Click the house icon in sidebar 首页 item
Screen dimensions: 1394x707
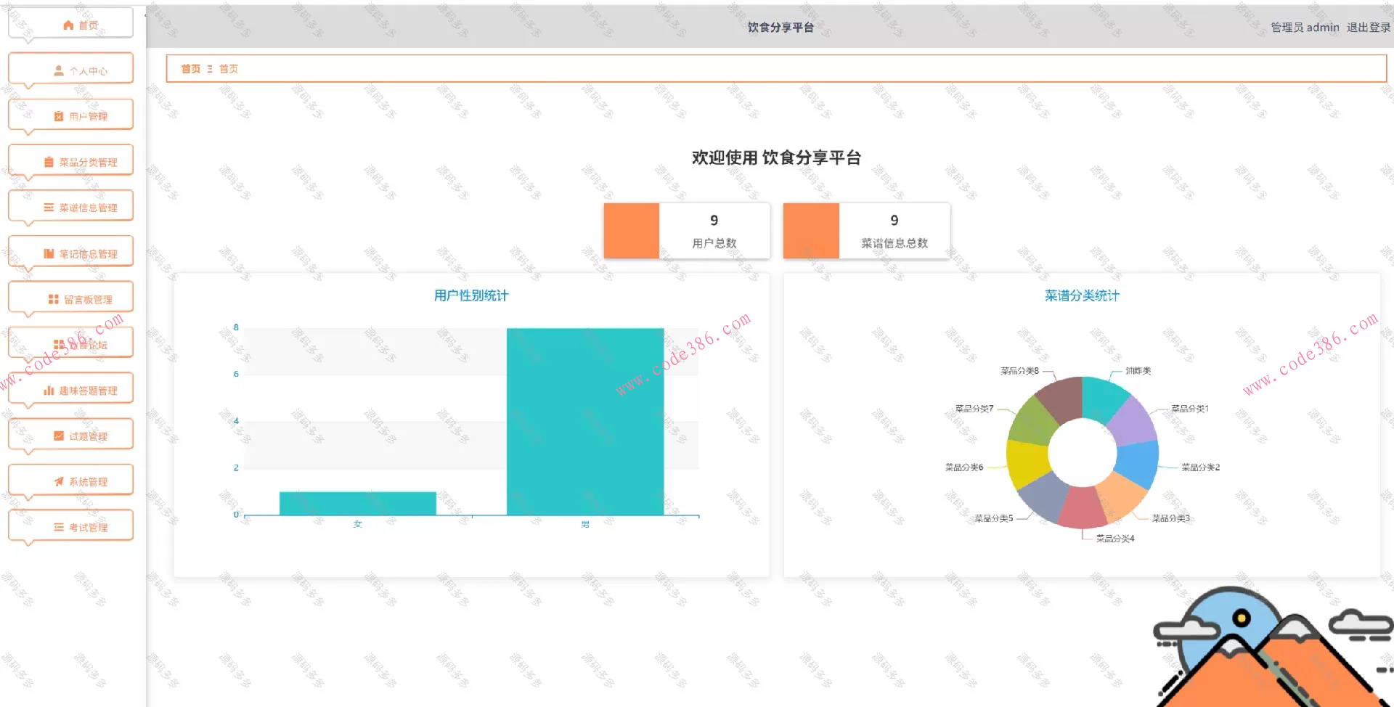(x=68, y=25)
